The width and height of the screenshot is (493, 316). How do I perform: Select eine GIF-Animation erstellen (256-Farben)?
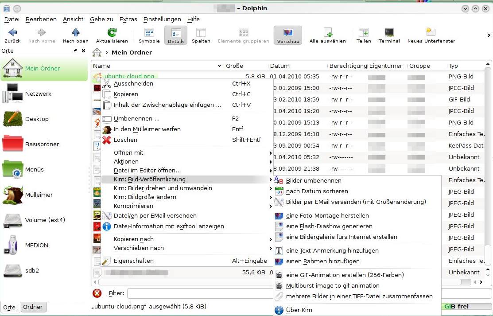[x=357, y=275]
